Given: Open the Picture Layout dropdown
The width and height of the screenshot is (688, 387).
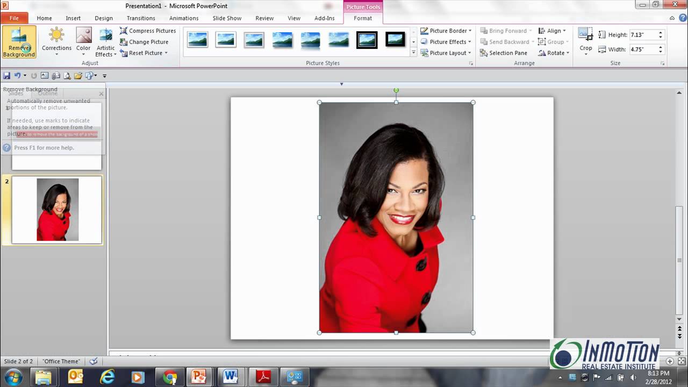Looking at the screenshot, I should point(446,53).
